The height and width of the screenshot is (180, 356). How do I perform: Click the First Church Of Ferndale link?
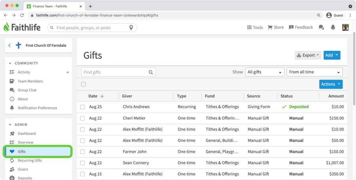pyautogui.click(x=46, y=45)
